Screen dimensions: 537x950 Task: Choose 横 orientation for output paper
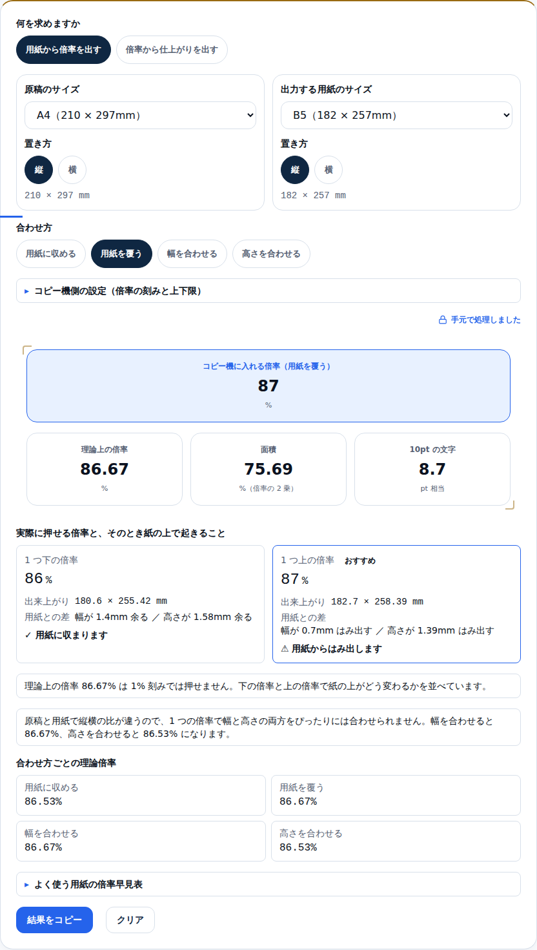(329, 170)
